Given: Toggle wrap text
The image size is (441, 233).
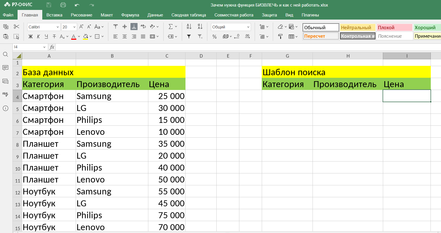Looking at the screenshot, I should (143, 27).
